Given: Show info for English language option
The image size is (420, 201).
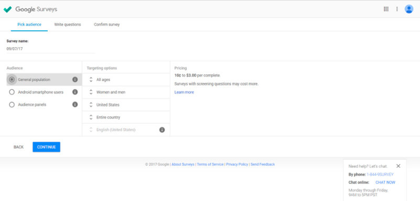Looking at the screenshot, I should click(x=162, y=130).
